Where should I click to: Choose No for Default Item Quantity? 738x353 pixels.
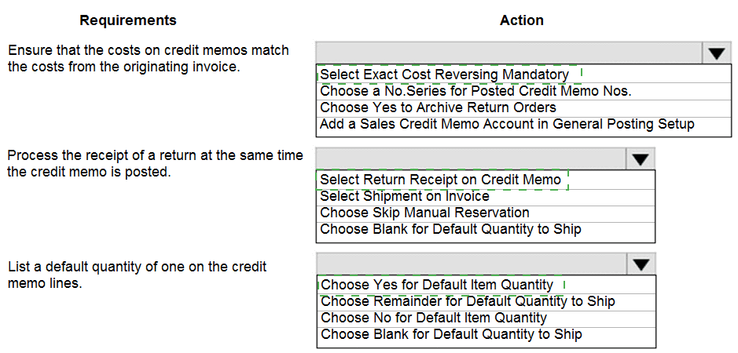point(433,318)
